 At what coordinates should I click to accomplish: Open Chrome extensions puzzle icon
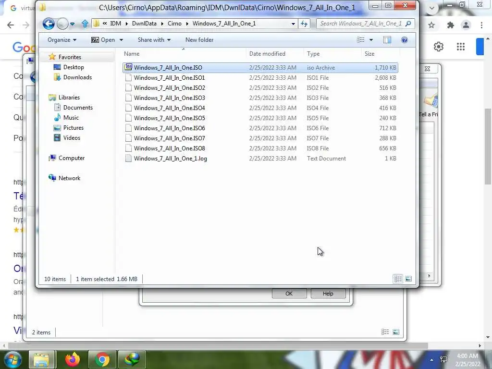[x=451, y=25]
